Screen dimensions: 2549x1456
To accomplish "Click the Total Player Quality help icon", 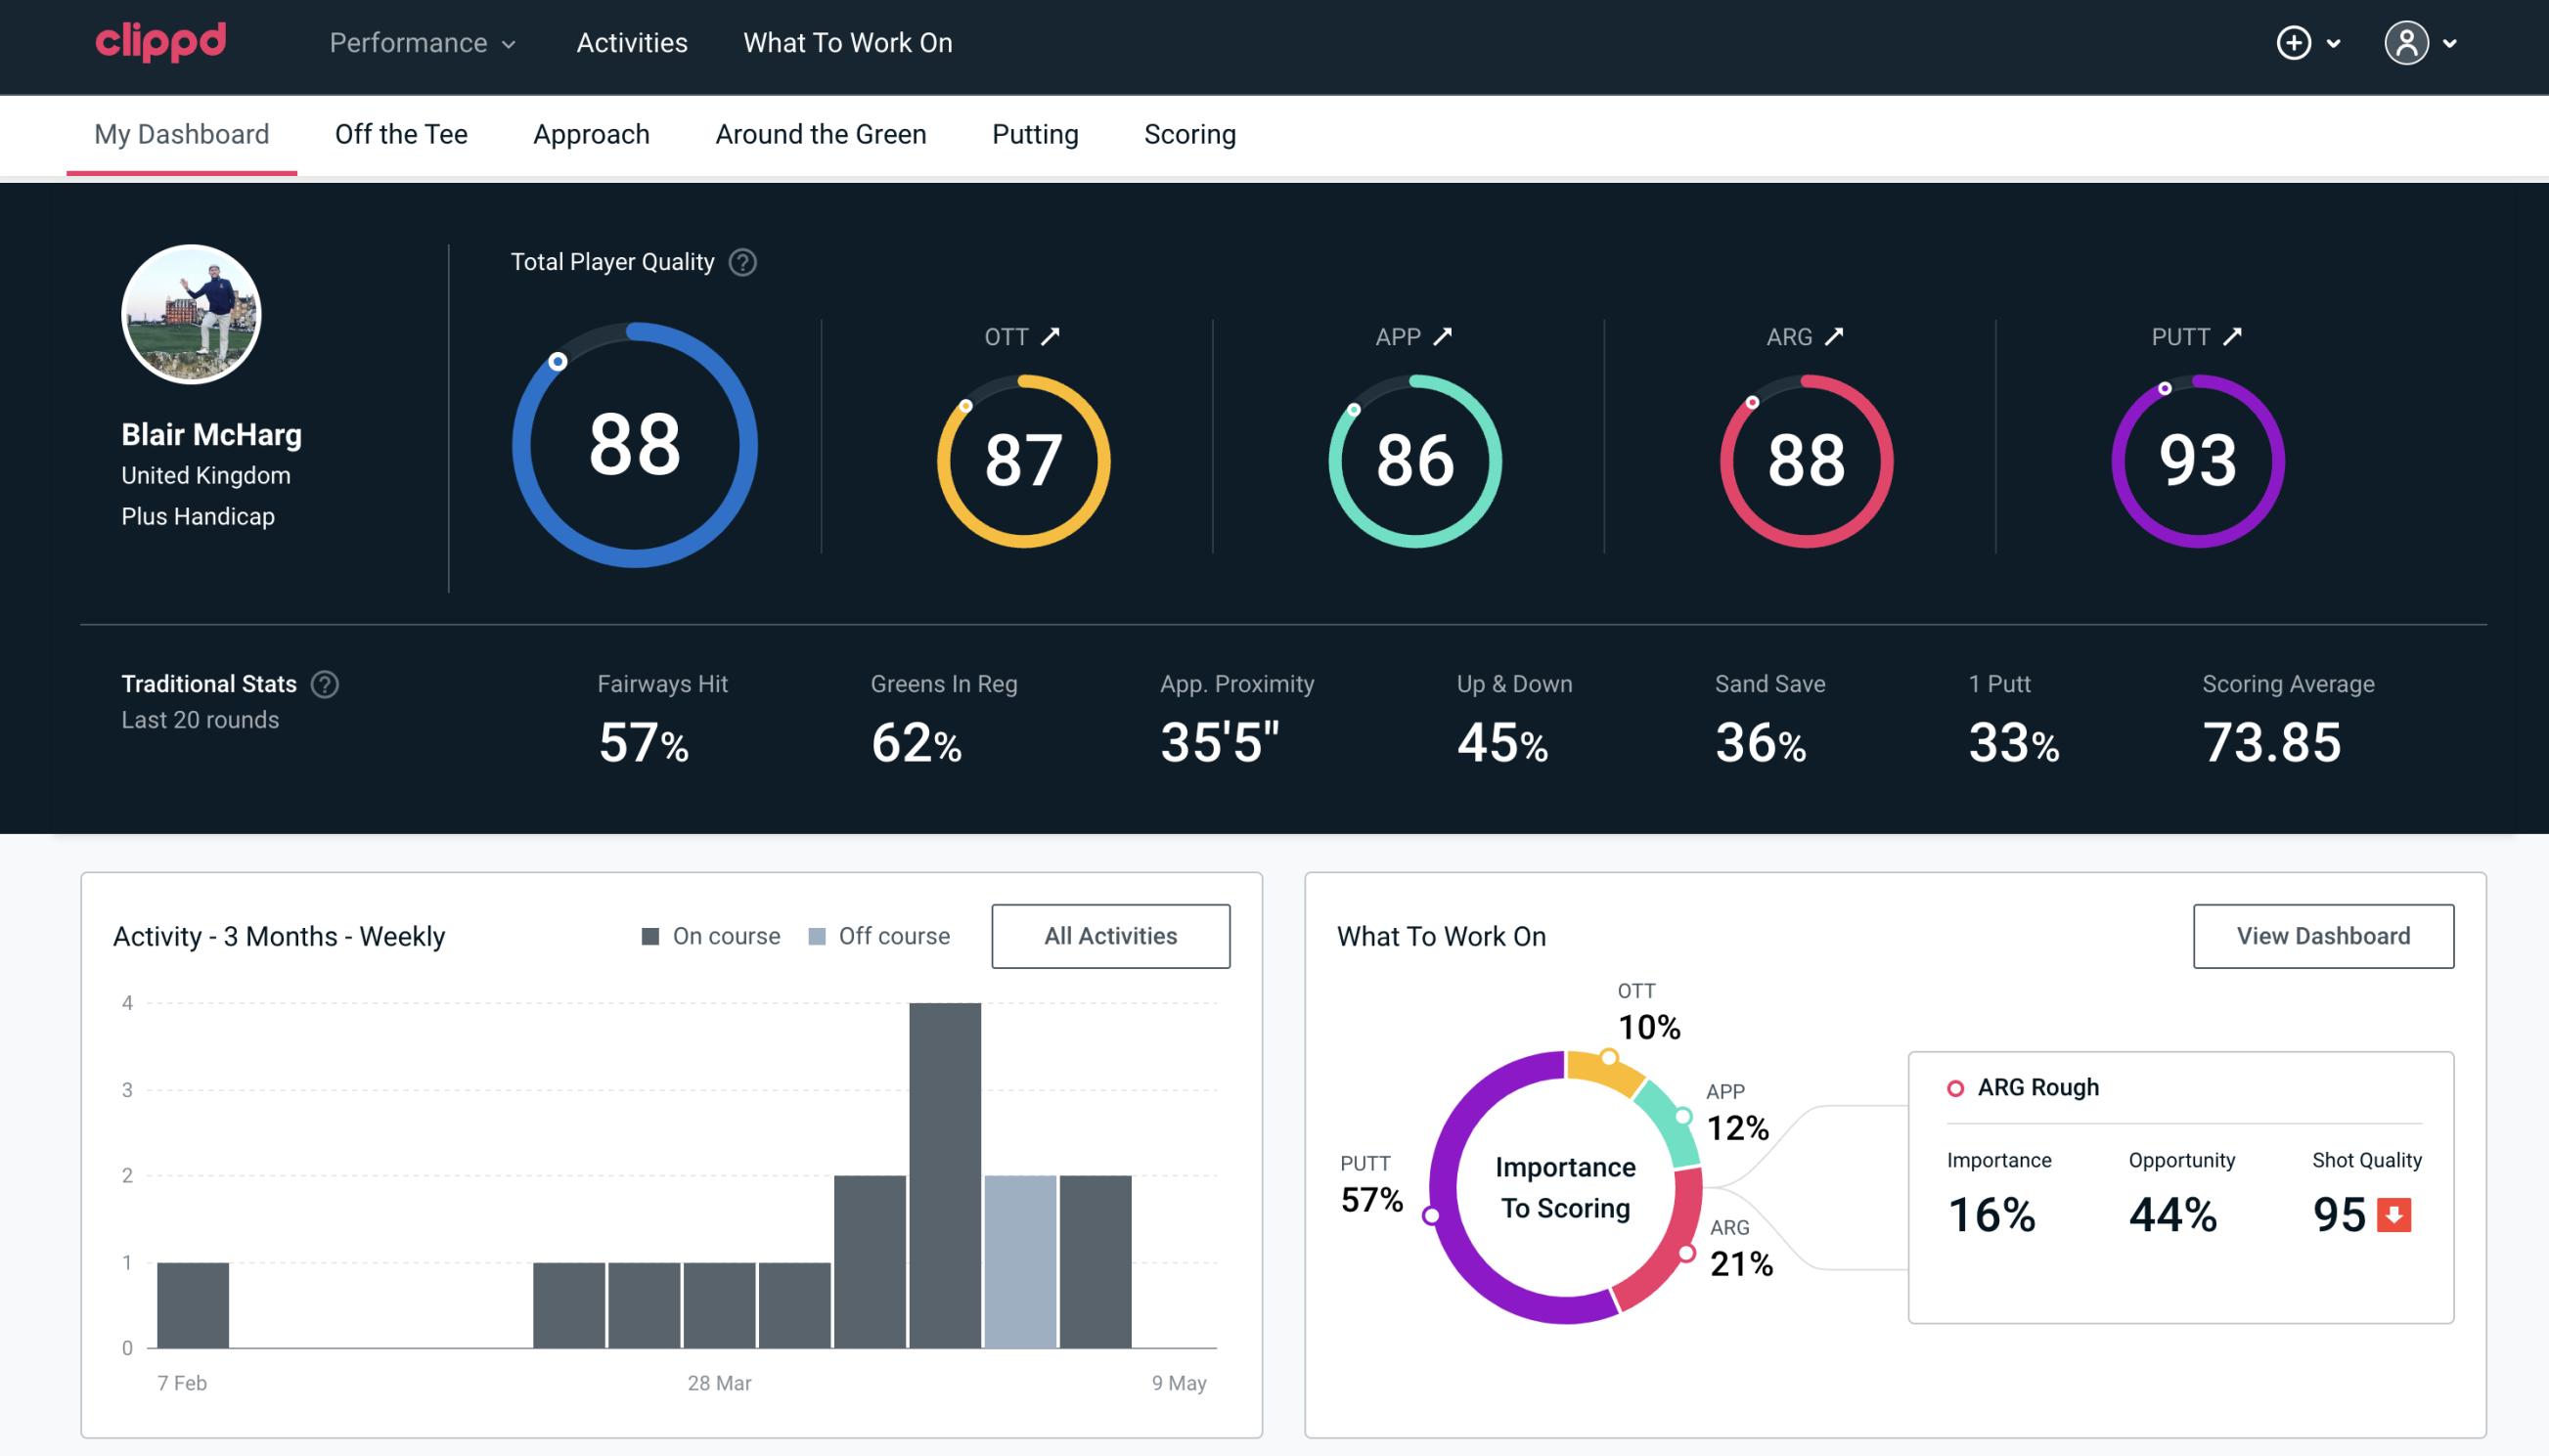I will tap(738, 261).
